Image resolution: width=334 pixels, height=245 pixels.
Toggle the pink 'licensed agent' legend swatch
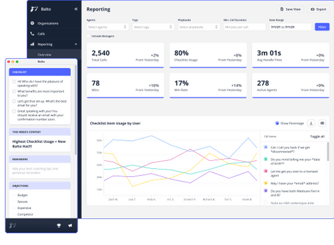266,171
